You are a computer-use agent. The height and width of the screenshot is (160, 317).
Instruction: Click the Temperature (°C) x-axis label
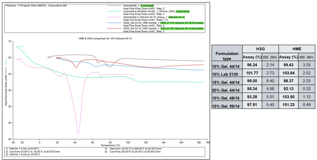pyautogui.click(x=110, y=145)
